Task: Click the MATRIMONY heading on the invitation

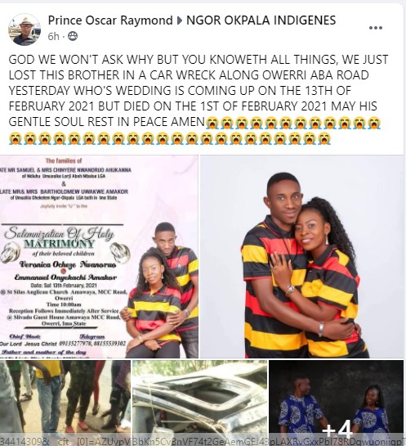Action: 59,244
